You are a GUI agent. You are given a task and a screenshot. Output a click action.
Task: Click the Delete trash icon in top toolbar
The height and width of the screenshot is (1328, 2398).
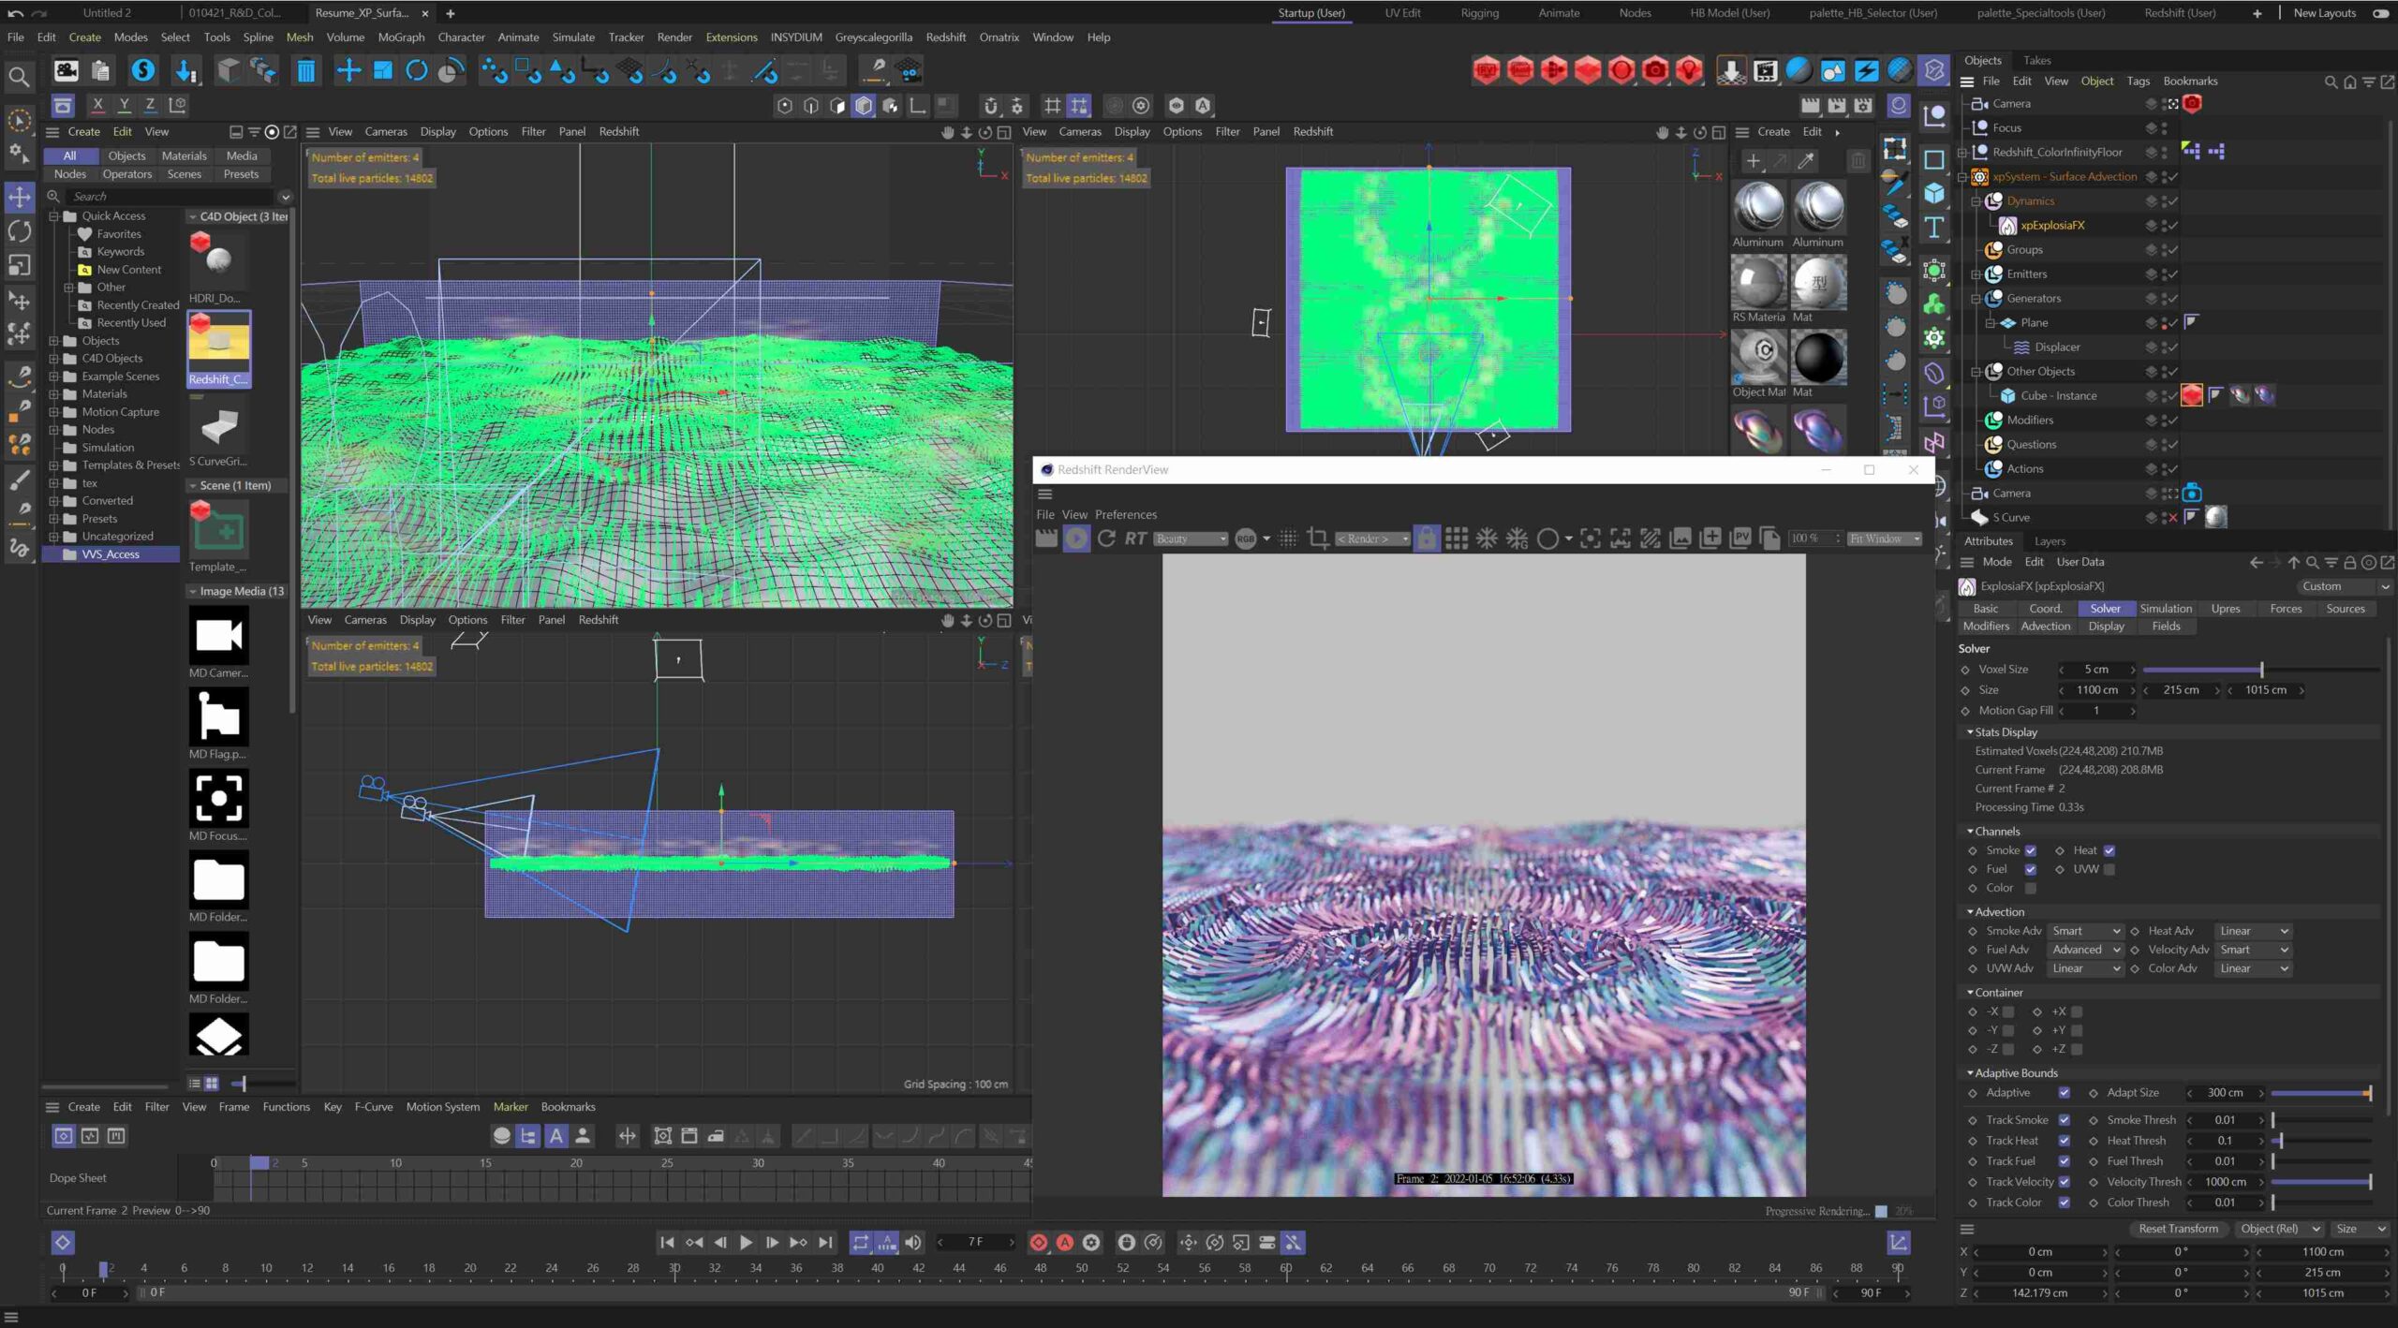pyautogui.click(x=305, y=71)
